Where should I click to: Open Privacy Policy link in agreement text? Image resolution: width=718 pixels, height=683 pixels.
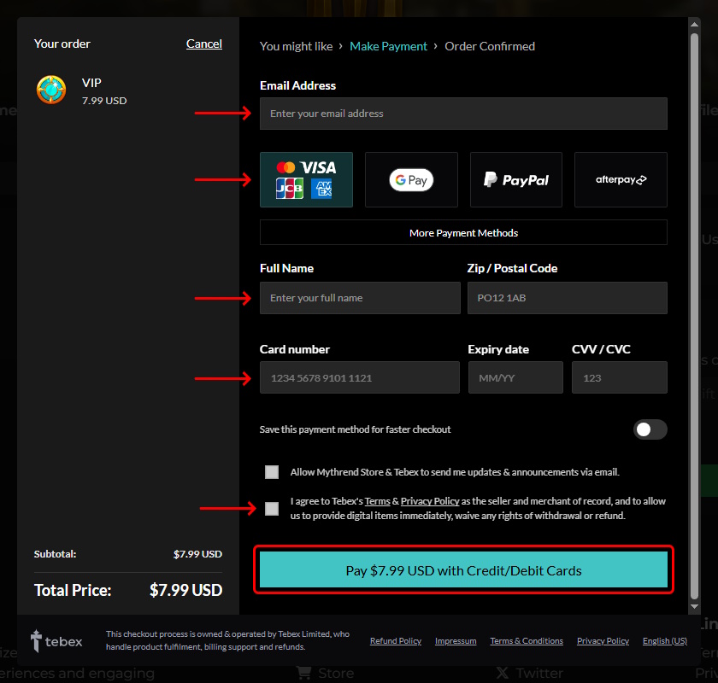click(x=430, y=501)
